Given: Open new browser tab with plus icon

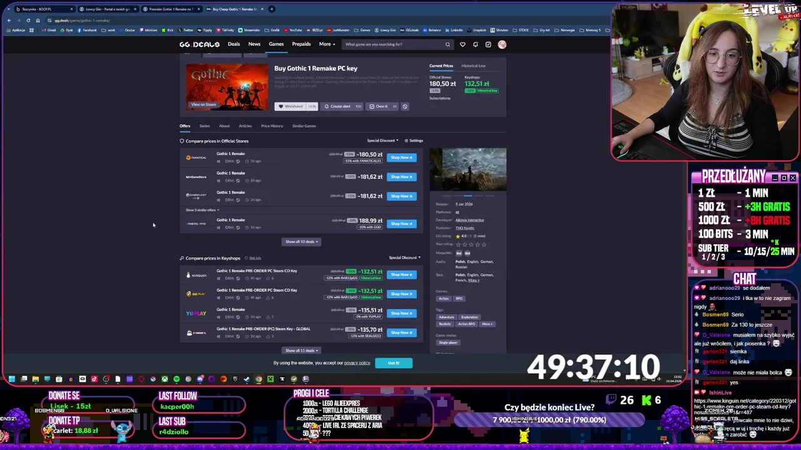Looking at the screenshot, I should tap(271, 9).
